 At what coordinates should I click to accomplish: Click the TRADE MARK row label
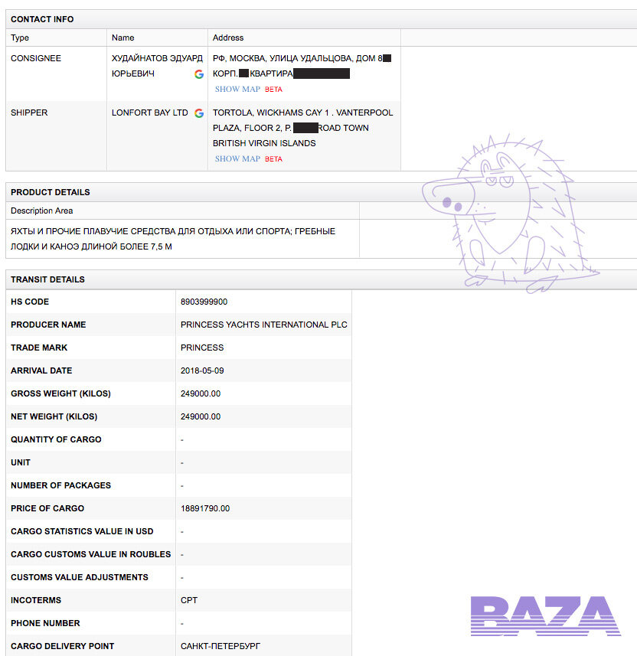coord(39,348)
